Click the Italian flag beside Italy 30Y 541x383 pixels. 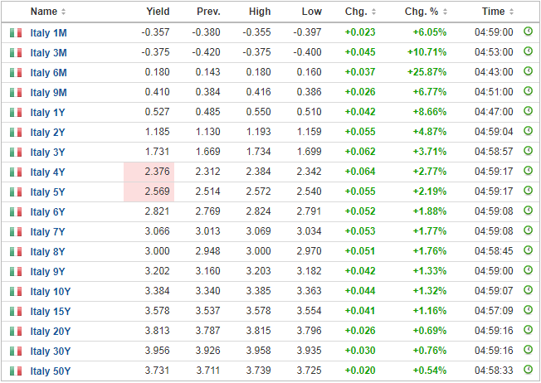click(15, 351)
